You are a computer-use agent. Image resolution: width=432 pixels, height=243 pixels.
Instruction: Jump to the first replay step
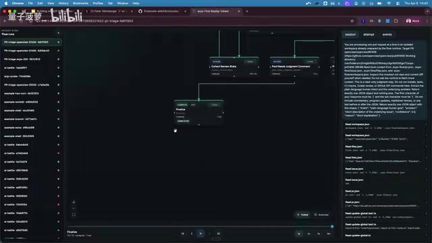[183, 234]
